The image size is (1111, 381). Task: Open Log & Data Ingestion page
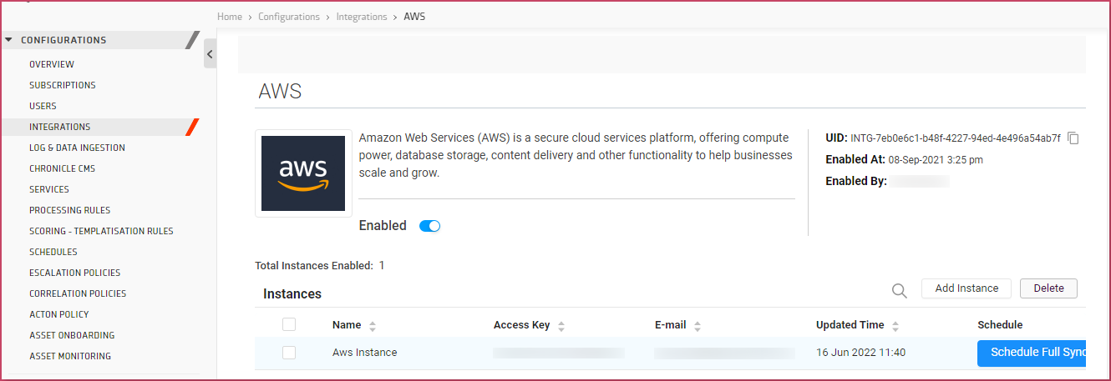coord(77,148)
